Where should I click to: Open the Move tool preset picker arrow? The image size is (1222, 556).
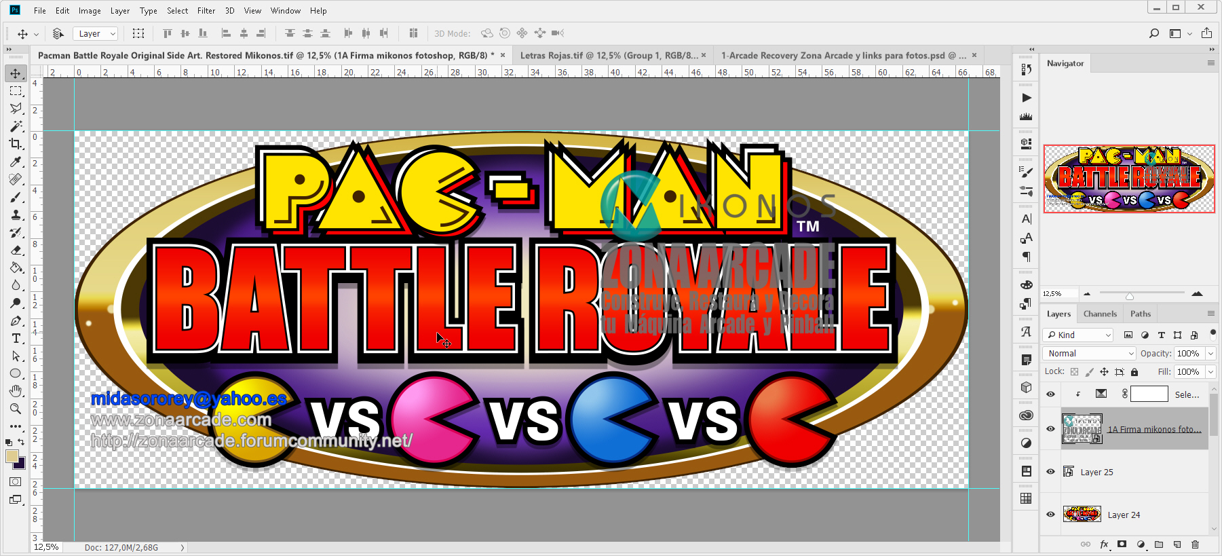point(37,33)
